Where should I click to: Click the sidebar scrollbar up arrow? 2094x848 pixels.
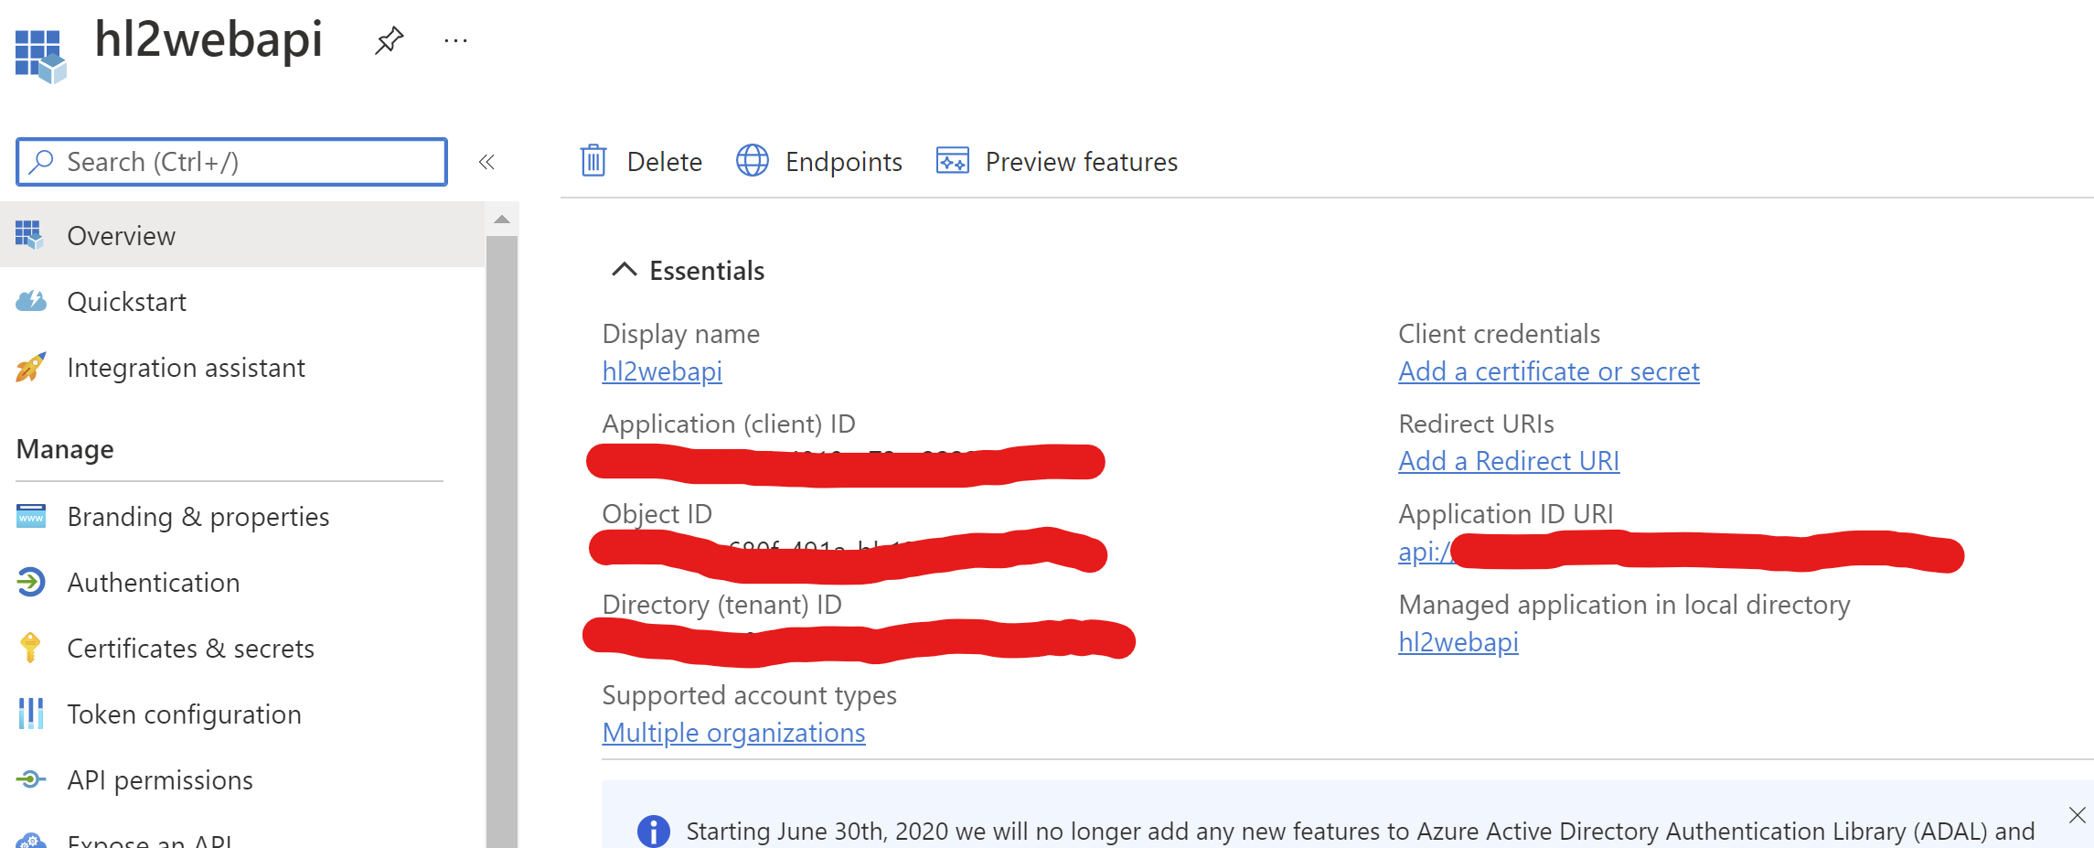(x=501, y=220)
